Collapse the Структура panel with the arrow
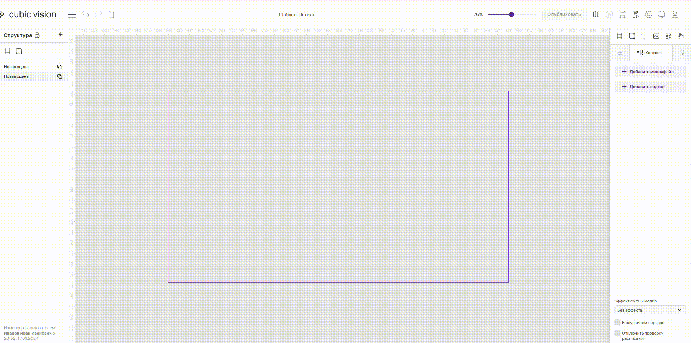This screenshot has height=343, width=691. pyautogui.click(x=61, y=35)
